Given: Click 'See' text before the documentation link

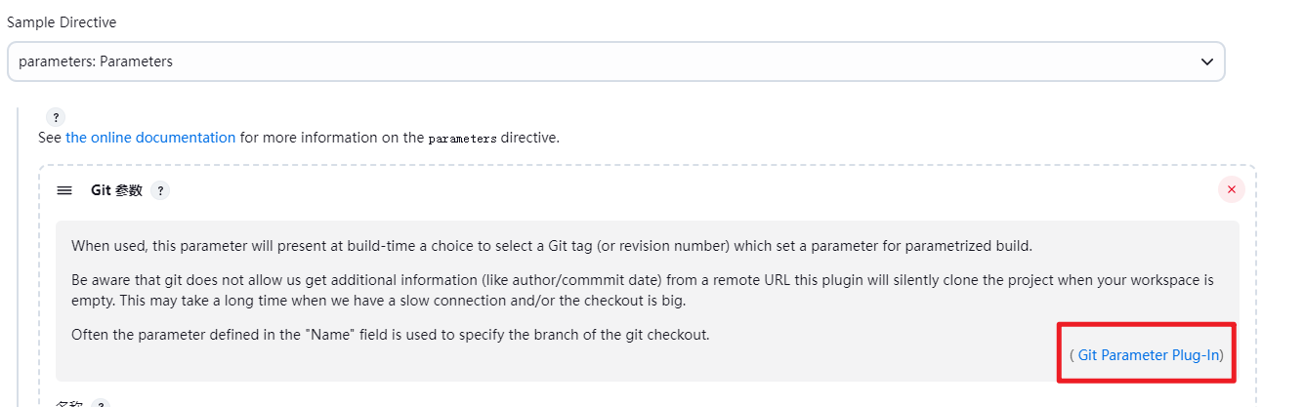Looking at the screenshot, I should (50, 138).
